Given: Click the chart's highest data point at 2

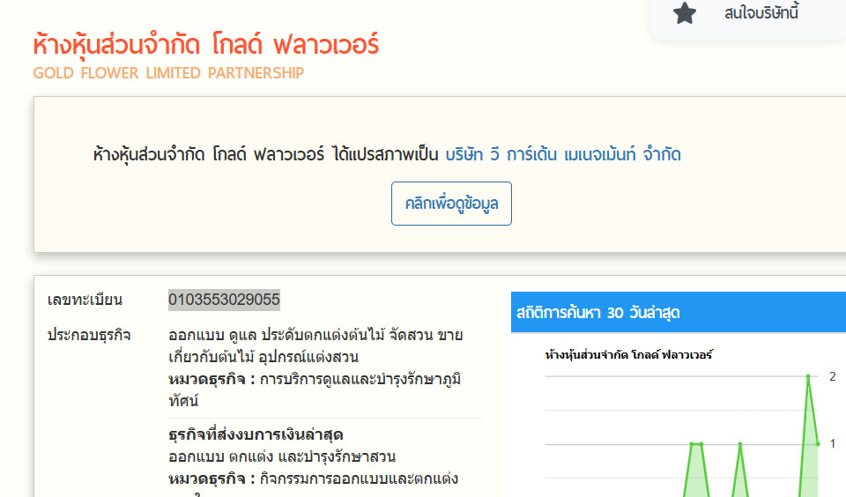Looking at the screenshot, I should 808,376.
